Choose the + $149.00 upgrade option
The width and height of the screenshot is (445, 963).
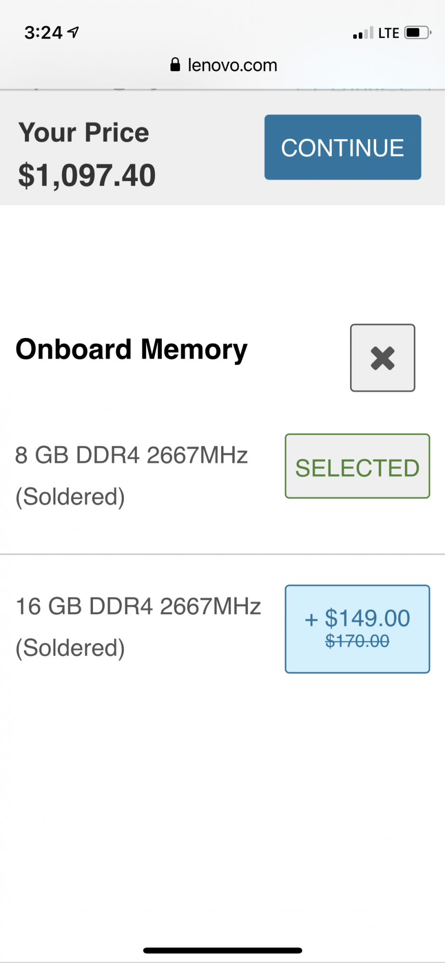[357, 624]
